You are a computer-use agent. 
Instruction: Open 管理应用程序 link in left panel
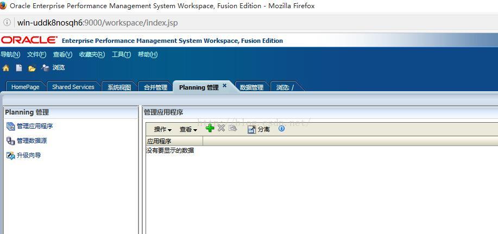click(x=35, y=127)
